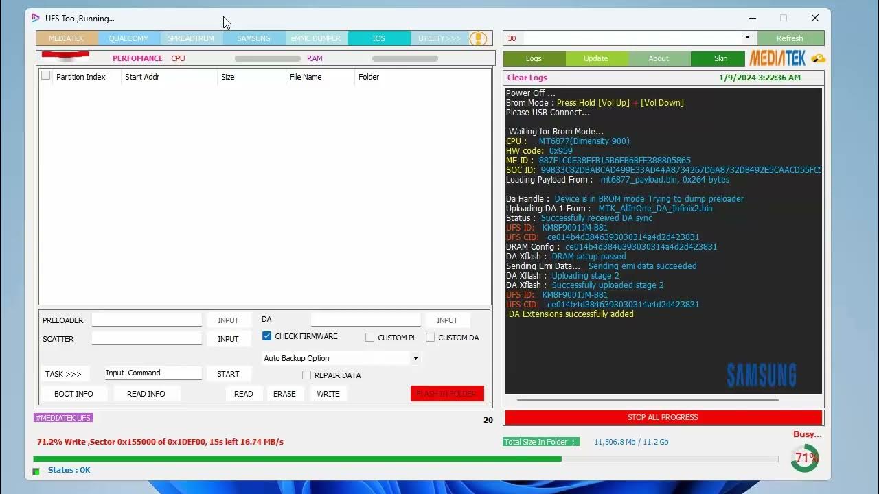879x494 pixels.
Task: Click the #MEDIATEK UFS label
Action: pos(63,418)
